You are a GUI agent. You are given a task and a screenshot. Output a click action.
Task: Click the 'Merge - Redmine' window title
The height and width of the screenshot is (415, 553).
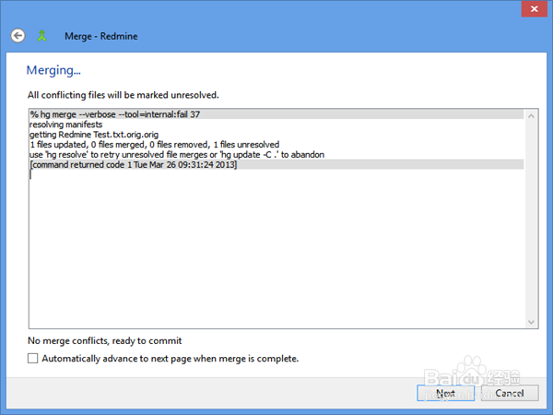(x=101, y=36)
